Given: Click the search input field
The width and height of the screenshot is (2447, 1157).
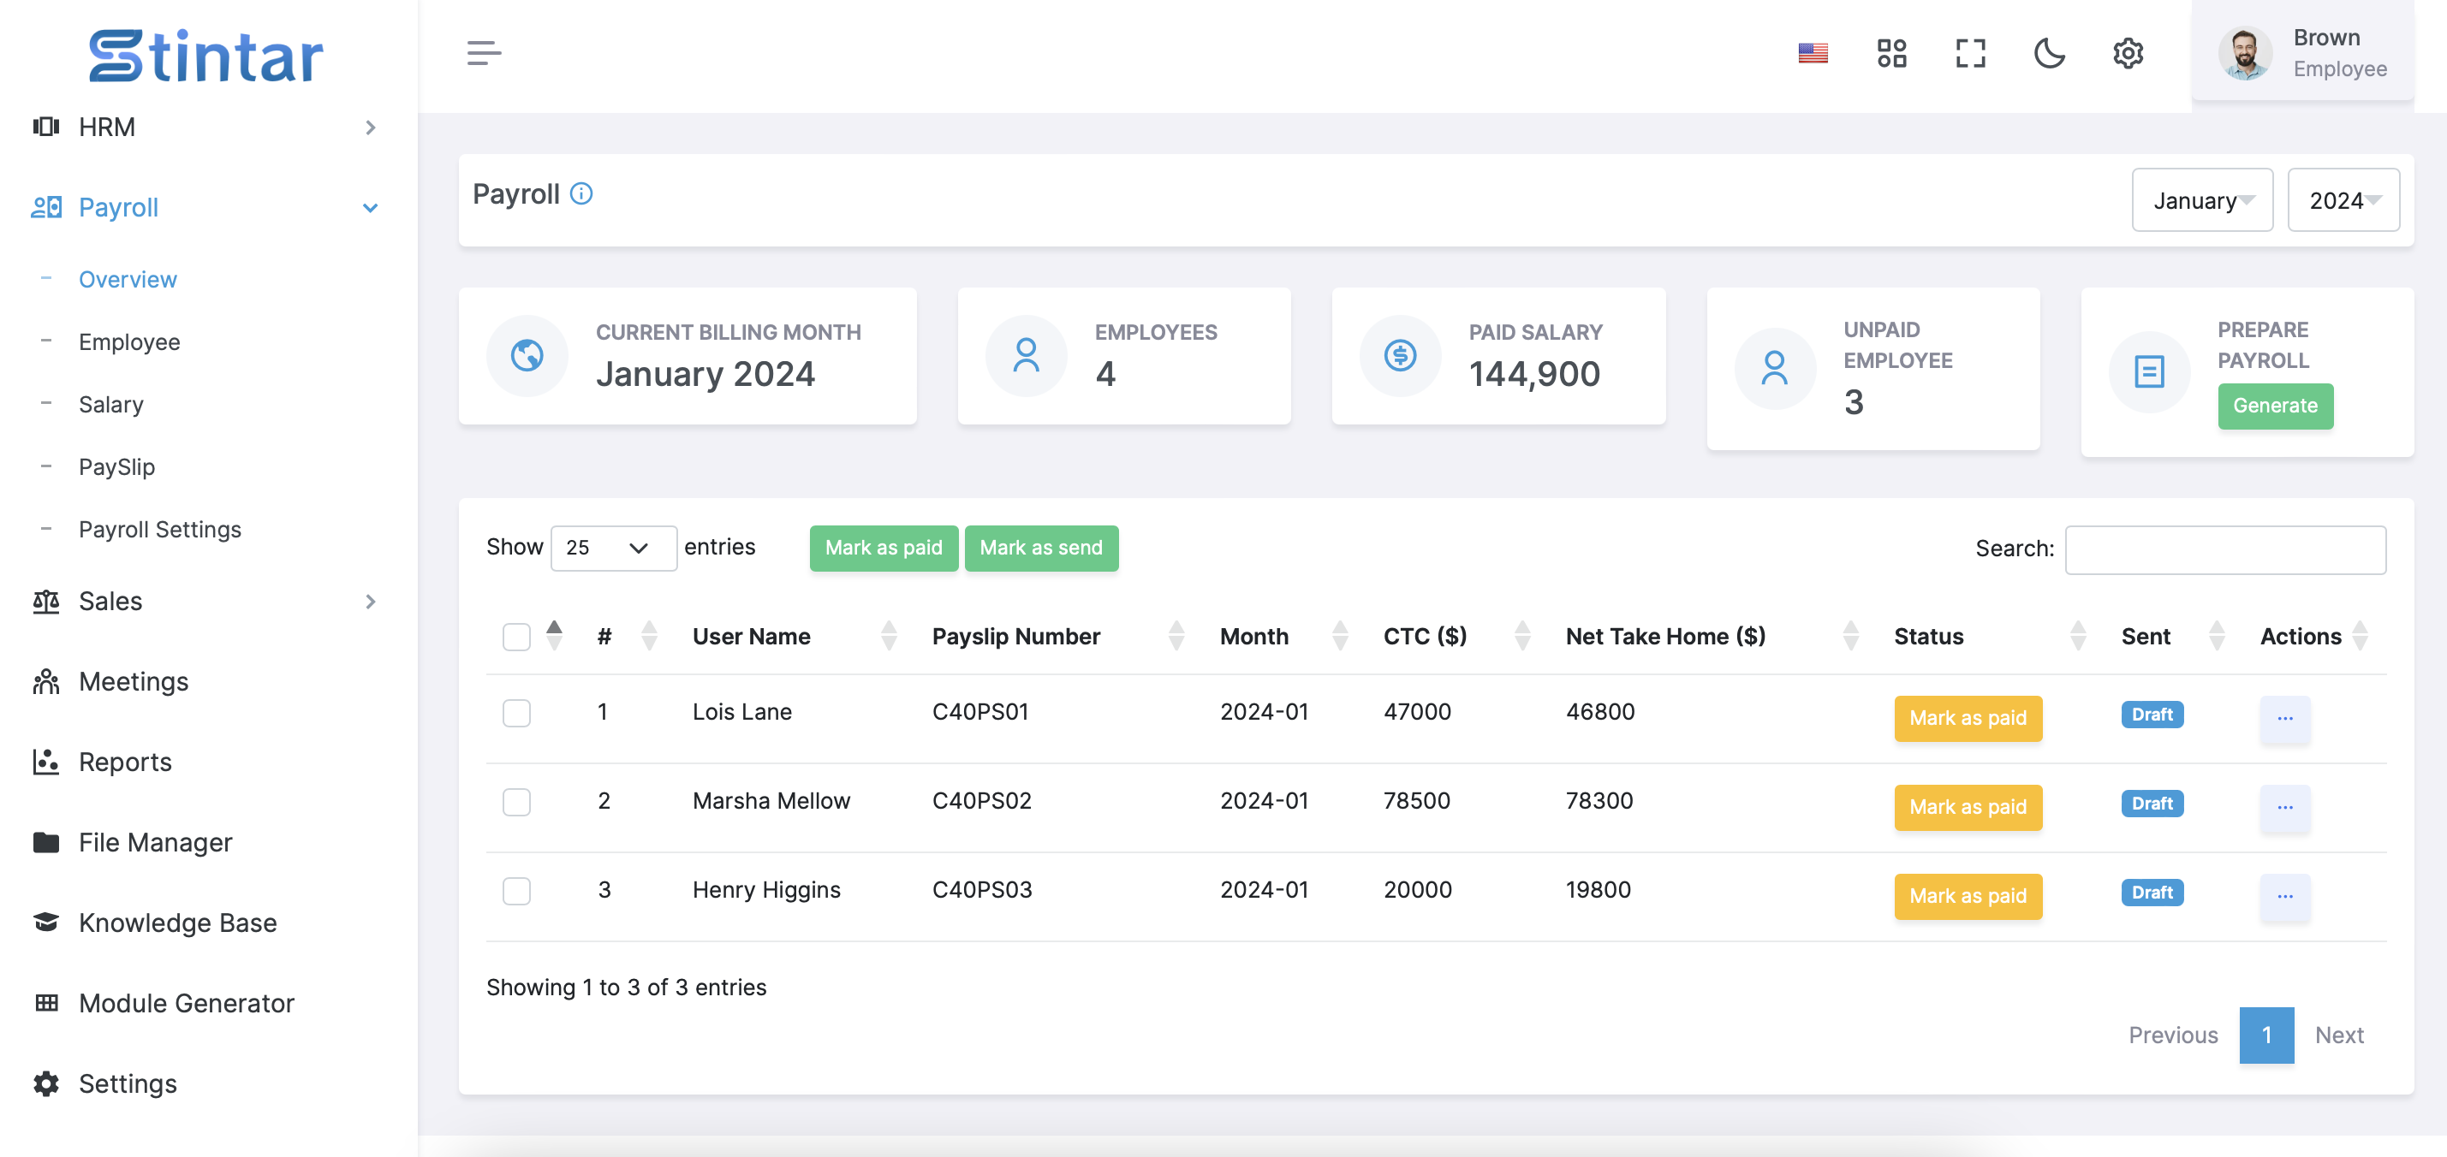Looking at the screenshot, I should pyautogui.click(x=2225, y=548).
